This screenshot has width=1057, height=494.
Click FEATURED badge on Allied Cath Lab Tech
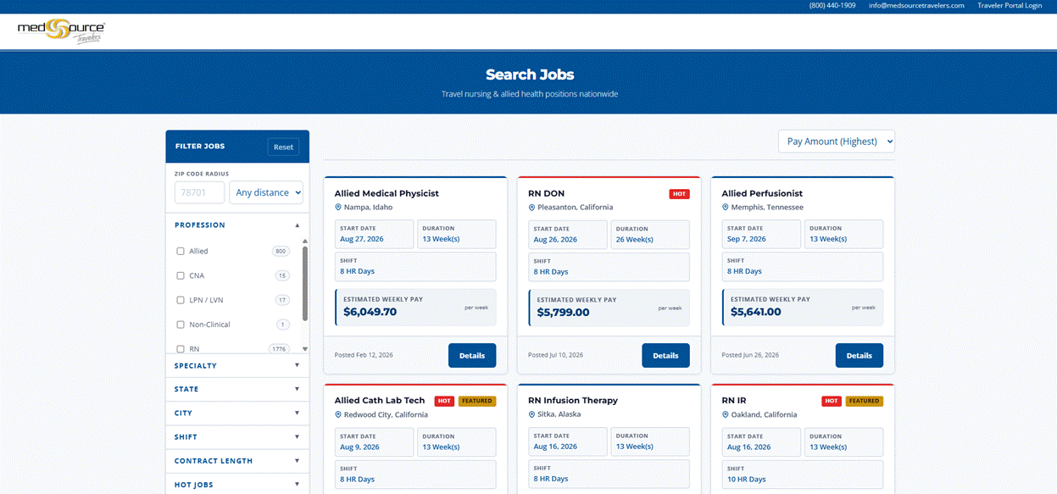[x=477, y=401]
